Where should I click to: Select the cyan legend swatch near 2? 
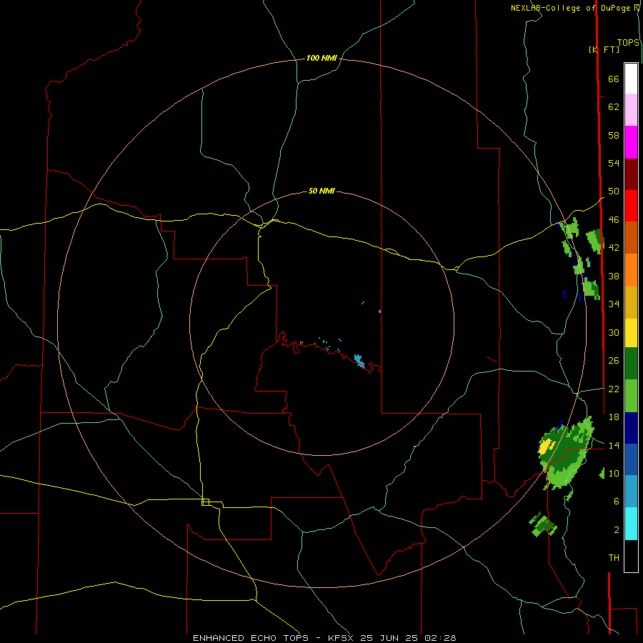(x=631, y=524)
